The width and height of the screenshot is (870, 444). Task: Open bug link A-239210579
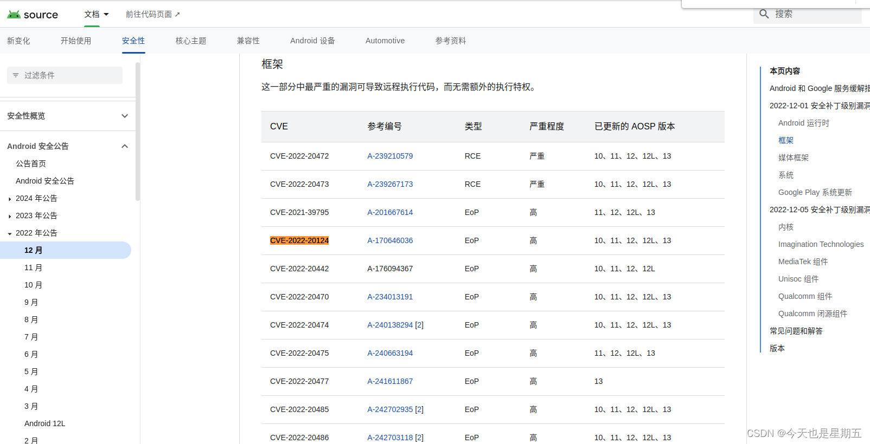(390, 156)
